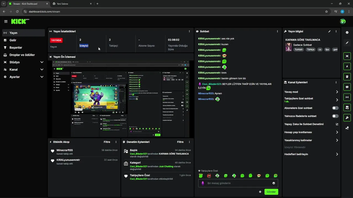The width and height of the screenshot is (353, 198).
Task: Edit stream info with the Yayın bilgisi pencil
Action: tap(329, 31)
